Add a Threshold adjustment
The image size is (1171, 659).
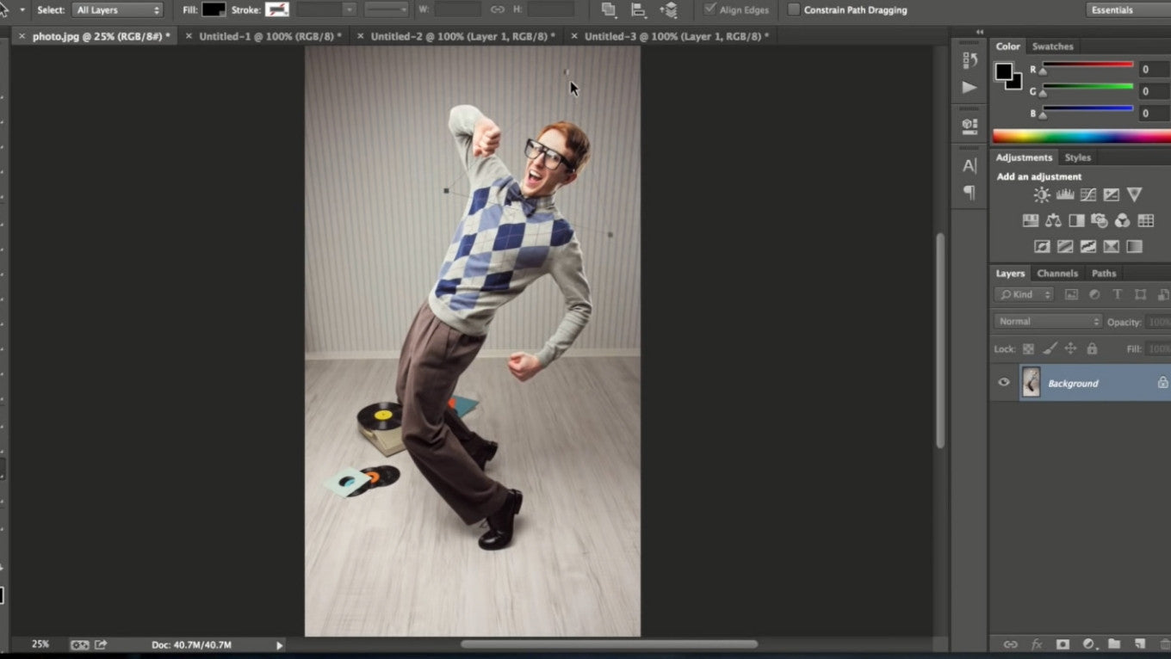click(x=1088, y=247)
